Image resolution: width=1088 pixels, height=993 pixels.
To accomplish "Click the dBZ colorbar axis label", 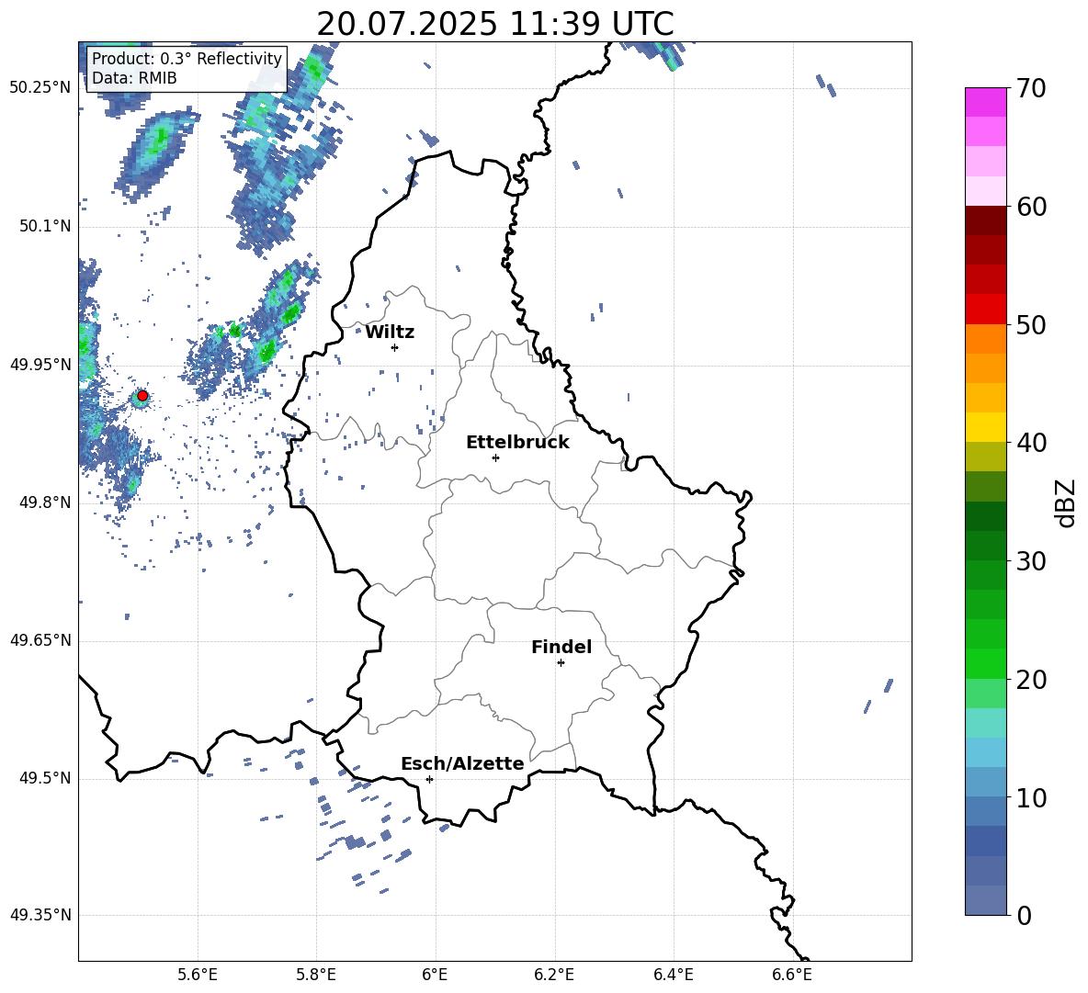I will pos(1067,502).
